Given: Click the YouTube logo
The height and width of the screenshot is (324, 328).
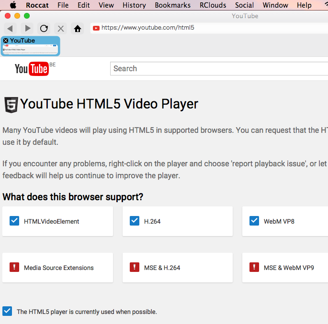Looking at the screenshot, I should (32, 69).
